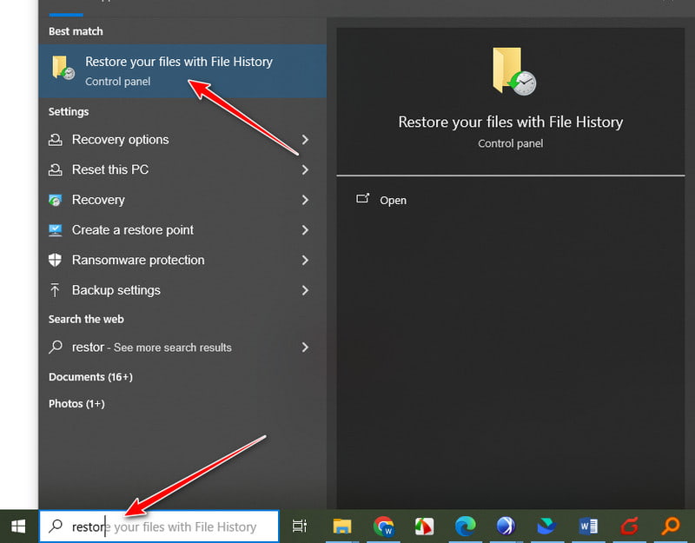Expand the Create a restore point chevron
This screenshot has width=695, height=543.
point(305,230)
